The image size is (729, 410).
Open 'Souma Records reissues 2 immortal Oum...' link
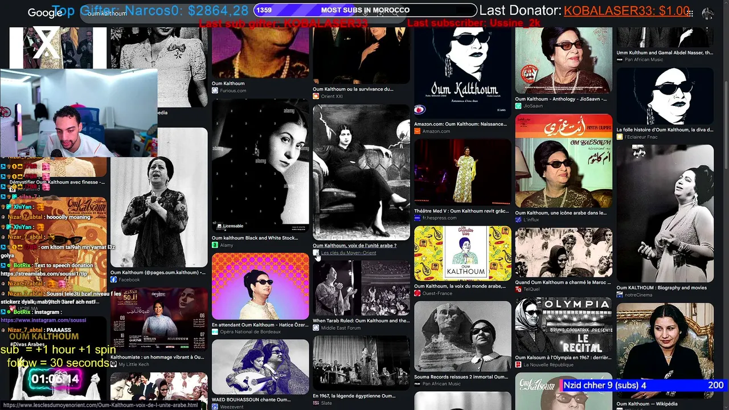point(461,376)
